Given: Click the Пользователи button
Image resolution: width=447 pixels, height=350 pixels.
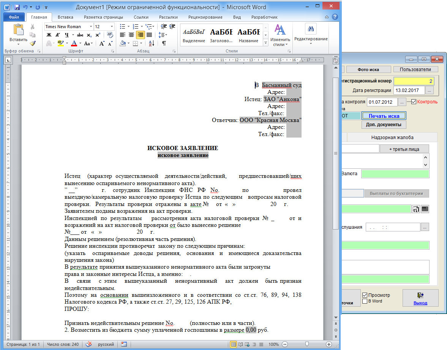Looking at the screenshot, I should click(x=415, y=69).
